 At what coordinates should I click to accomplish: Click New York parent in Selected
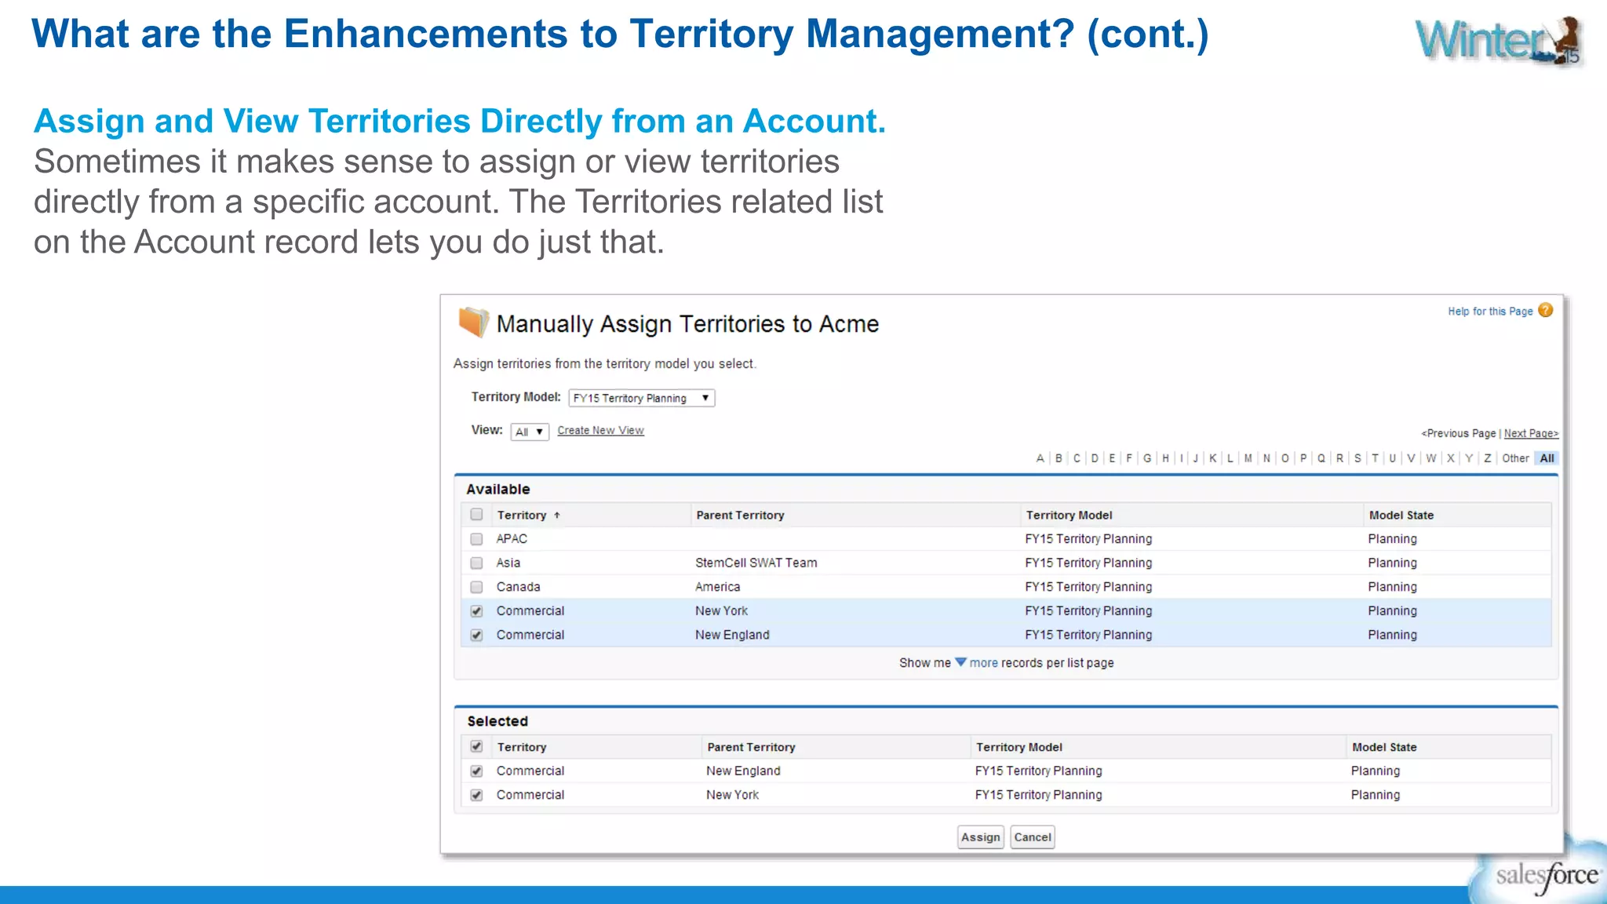coord(732,795)
